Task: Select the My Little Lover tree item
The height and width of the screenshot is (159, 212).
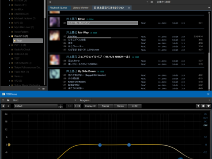Action: click(24, 27)
